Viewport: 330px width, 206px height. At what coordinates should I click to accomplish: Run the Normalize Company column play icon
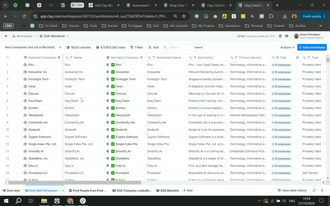pos(141,58)
